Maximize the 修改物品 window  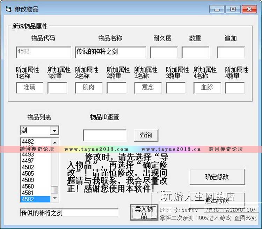tap(233, 9)
